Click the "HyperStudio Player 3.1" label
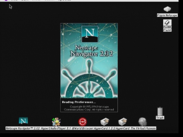Screen dimensions: 183x137 click(56, 128)
